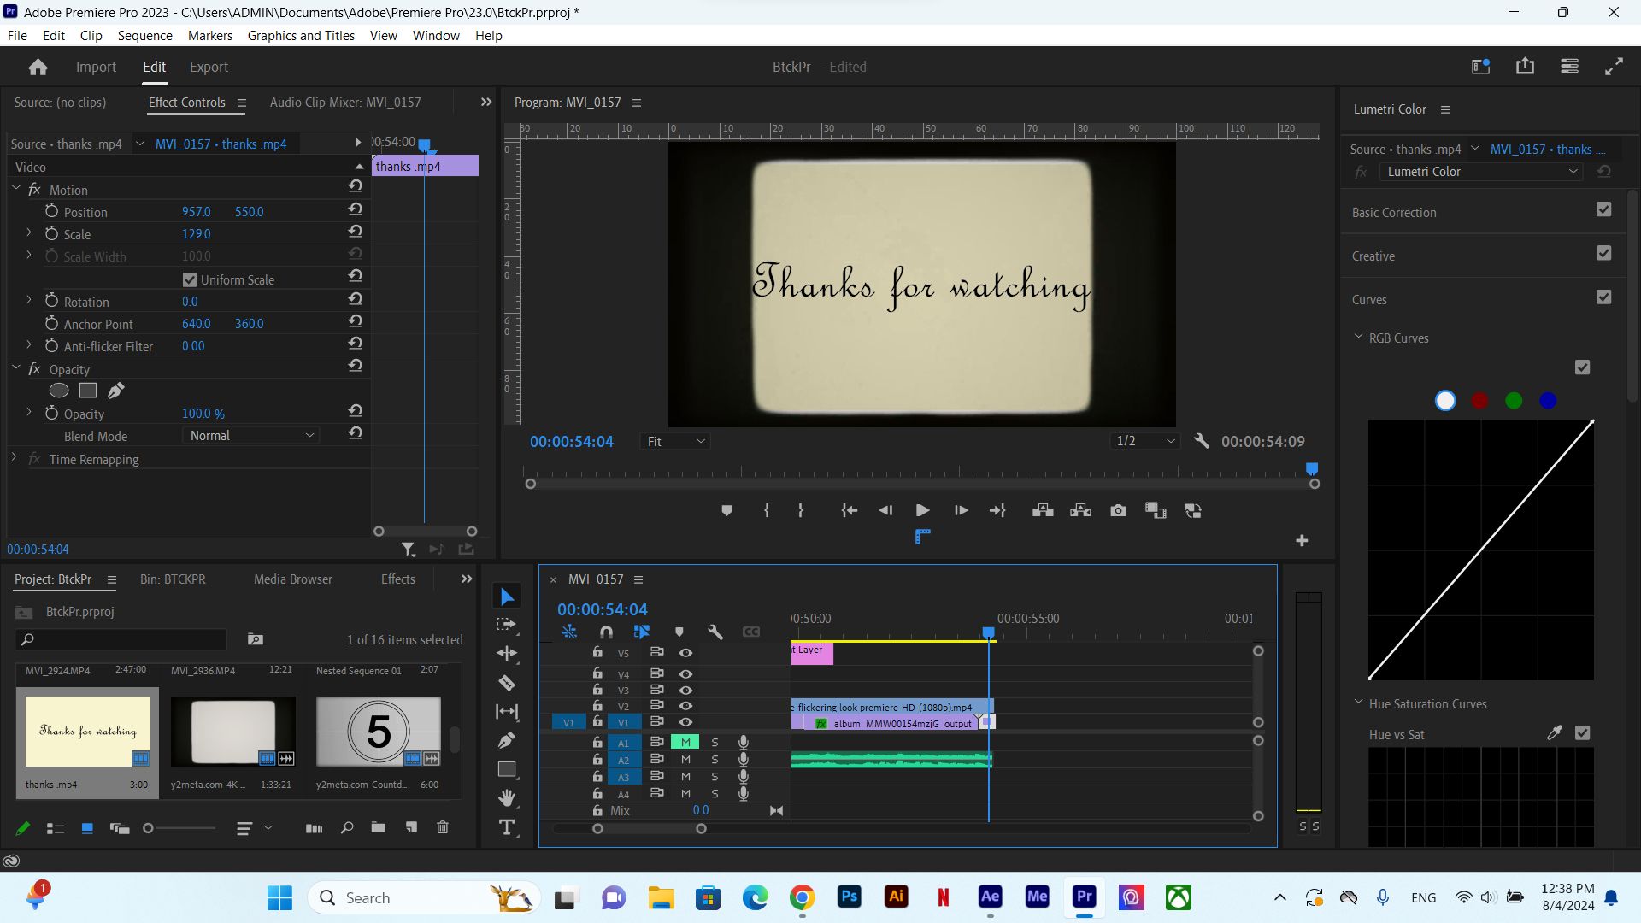Disable the Curves section checkbox

[x=1603, y=297]
